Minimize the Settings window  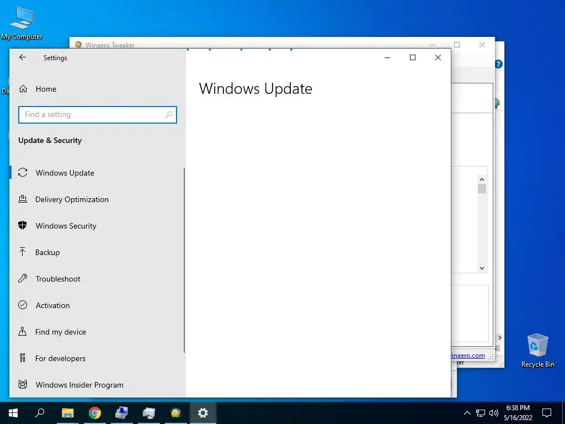click(x=387, y=57)
